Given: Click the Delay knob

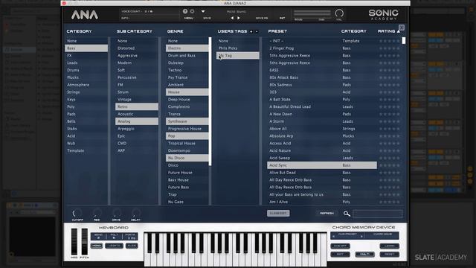Looking at the screenshot, I should [x=135, y=214].
